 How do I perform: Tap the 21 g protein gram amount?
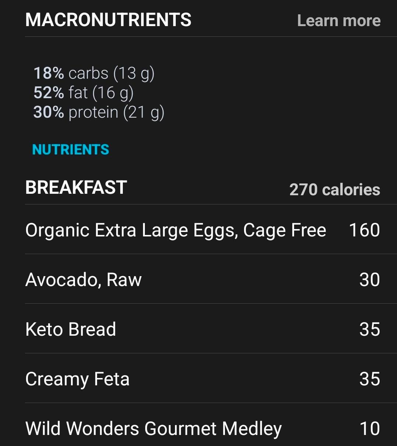tap(144, 112)
